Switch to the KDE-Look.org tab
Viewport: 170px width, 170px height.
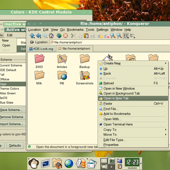[x=41, y=49]
